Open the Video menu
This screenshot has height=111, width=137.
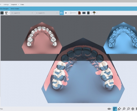pyautogui.click(x=22, y=4)
